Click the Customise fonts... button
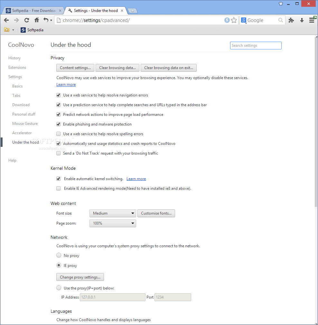 [x=156, y=213]
